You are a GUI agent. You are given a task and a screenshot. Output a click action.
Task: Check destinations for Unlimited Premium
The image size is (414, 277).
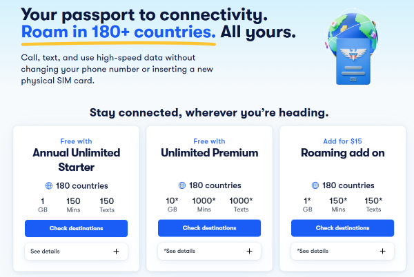pyautogui.click(x=209, y=228)
